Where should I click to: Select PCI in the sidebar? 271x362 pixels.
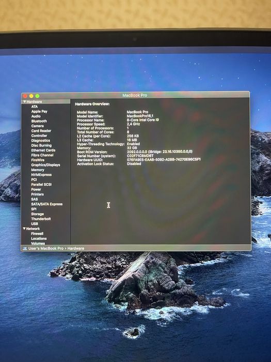pos(34,179)
